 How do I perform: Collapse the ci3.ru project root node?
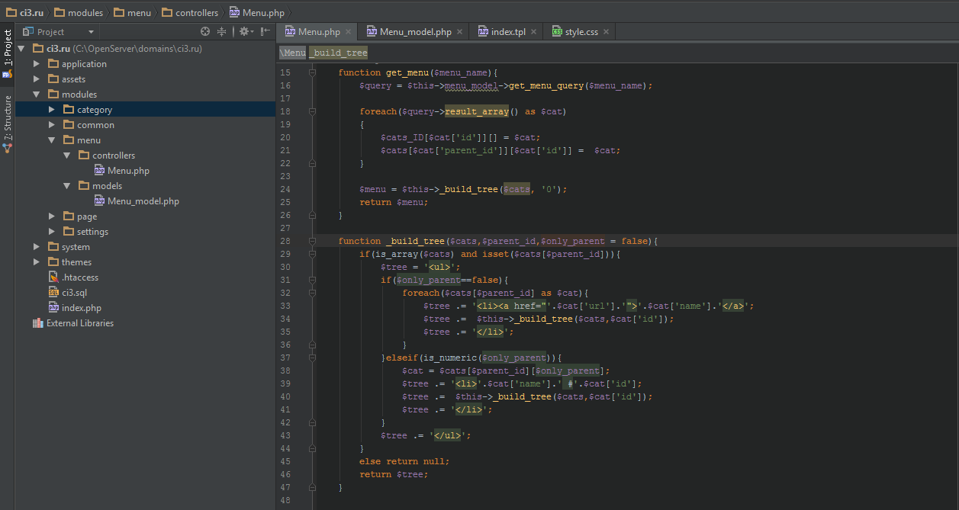click(21, 49)
